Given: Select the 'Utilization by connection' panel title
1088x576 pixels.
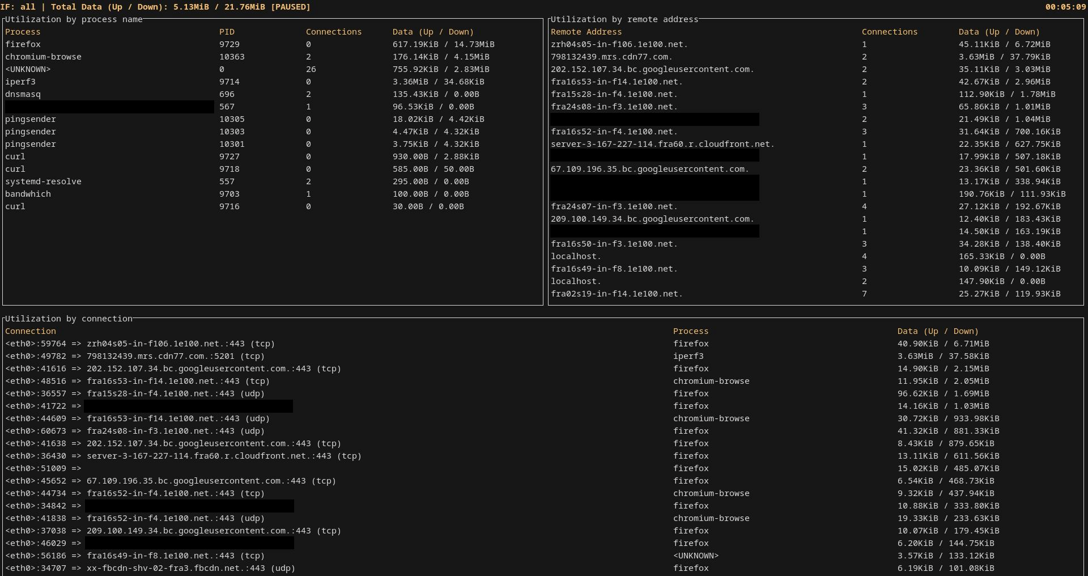Looking at the screenshot, I should point(69,319).
